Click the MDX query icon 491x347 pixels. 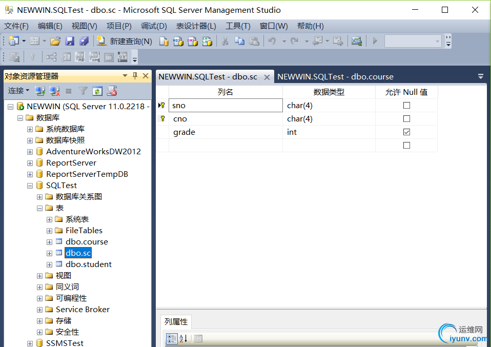coord(178,41)
